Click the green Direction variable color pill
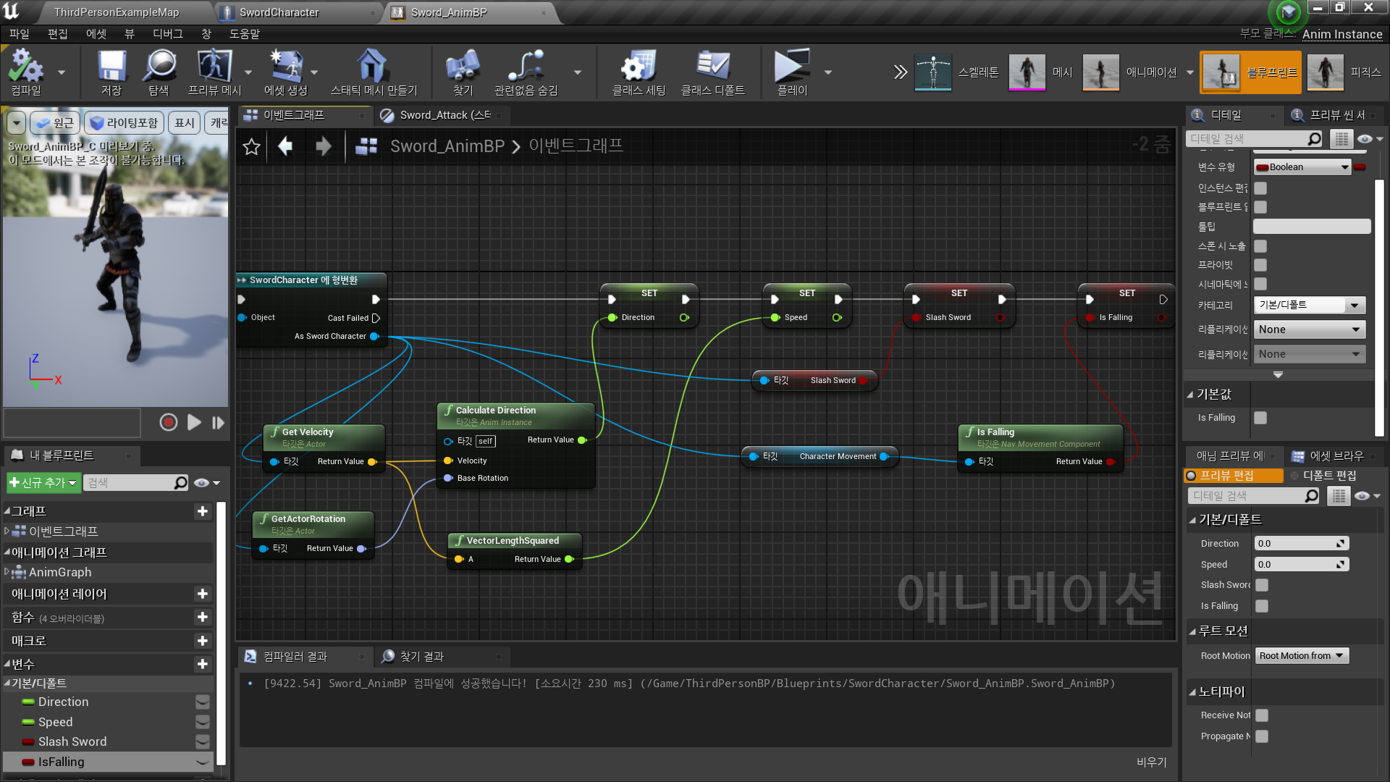 [28, 702]
